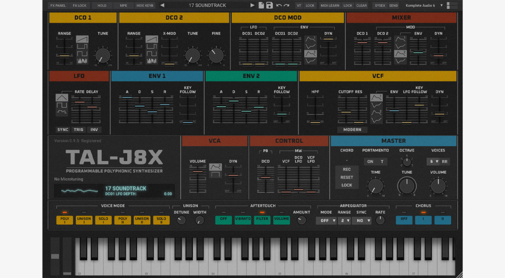Choose envelope 1 shape in DCO MOD

(x=311, y=39)
